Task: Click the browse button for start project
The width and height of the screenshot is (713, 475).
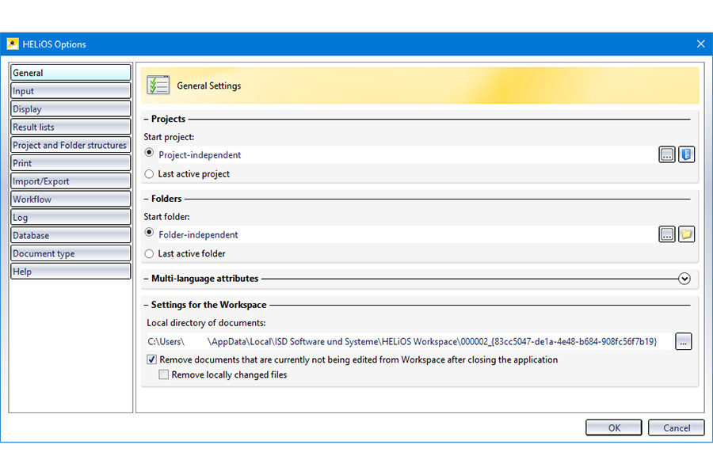Action: coord(666,154)
